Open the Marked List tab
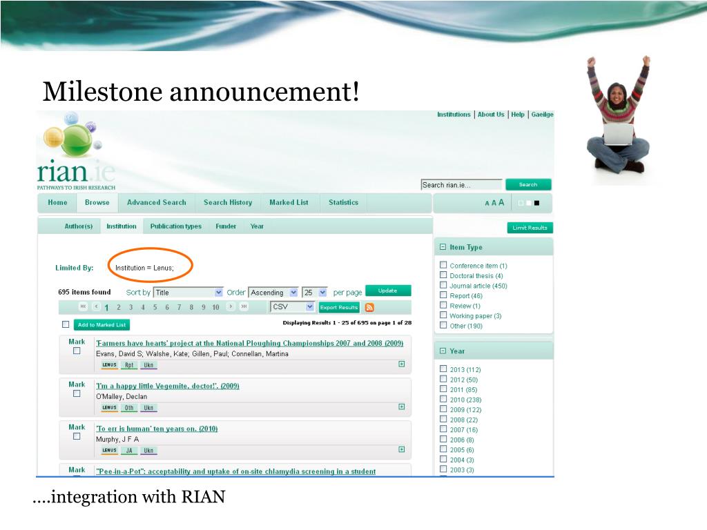This screenshot has height=530, width=707. click(x=289, y=203)
